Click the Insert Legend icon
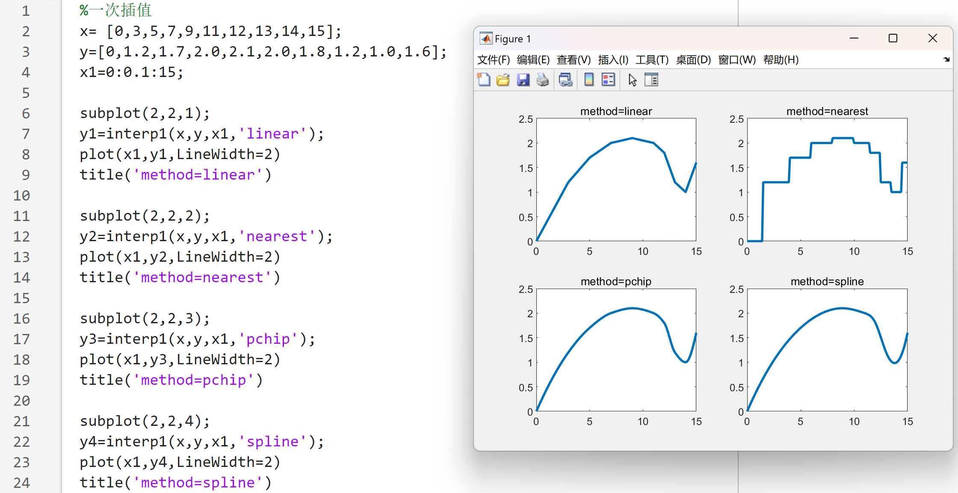The width and height of the screenshot is (958, 493). [608, 80]
